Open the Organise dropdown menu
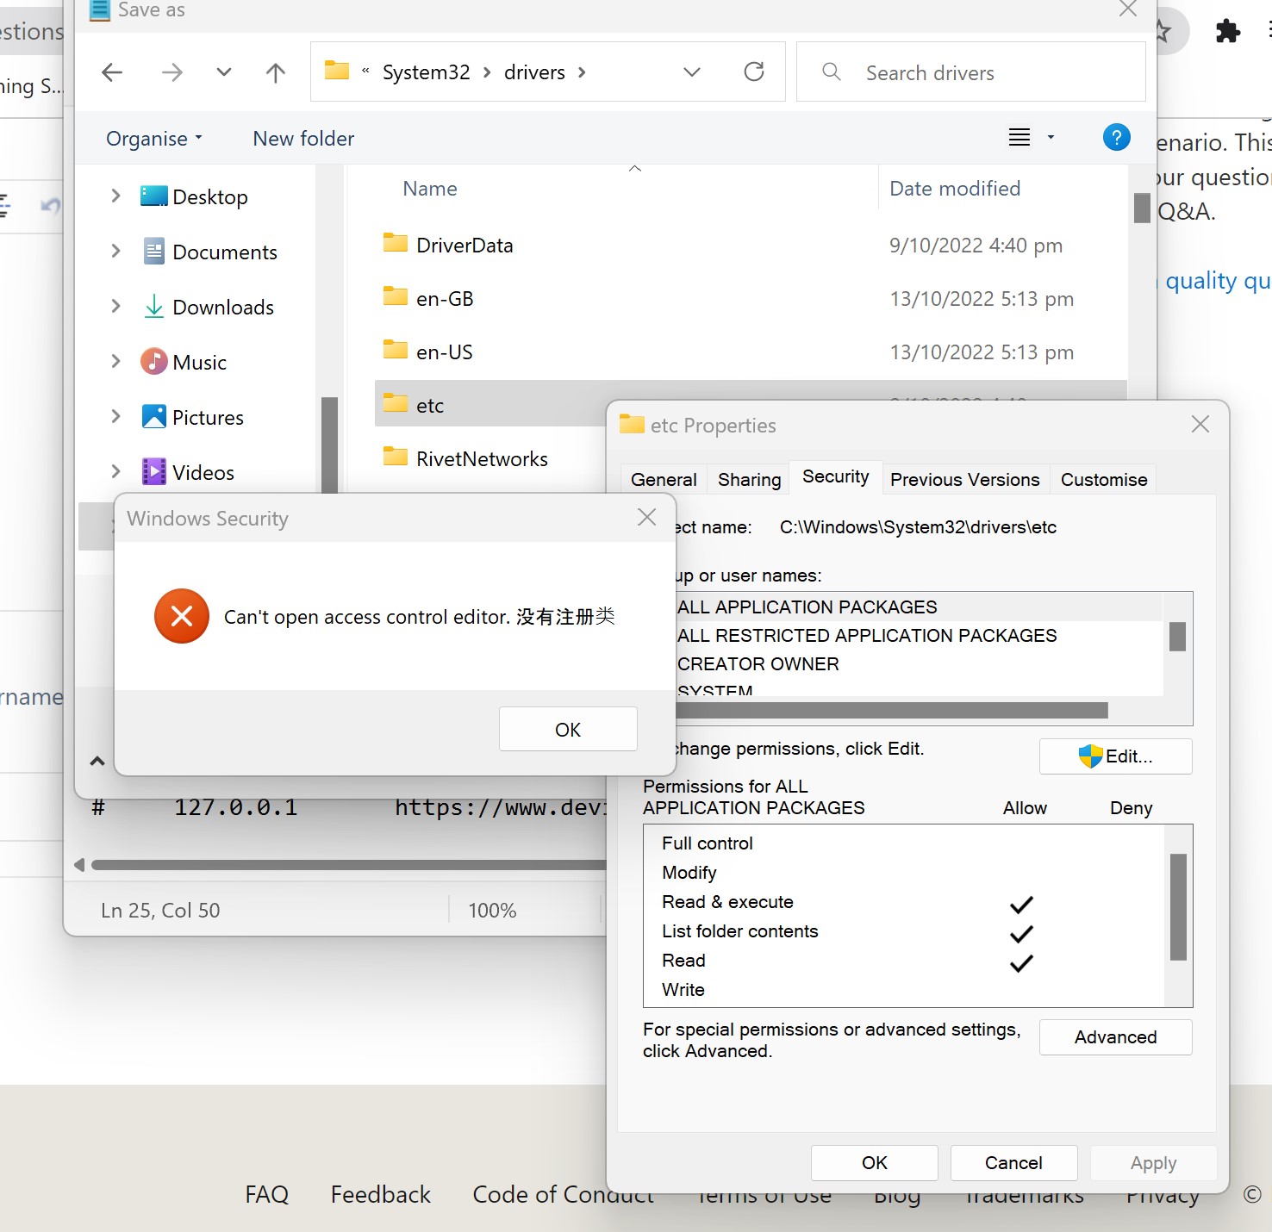This screenshot has width=1272, height=1232. click(153, 138)
